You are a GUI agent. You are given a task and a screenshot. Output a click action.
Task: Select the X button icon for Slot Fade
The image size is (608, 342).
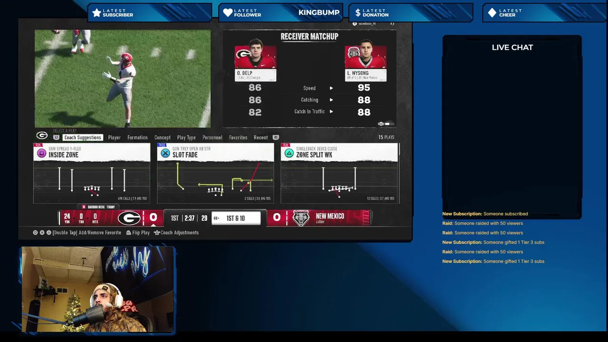pos(165,153)
